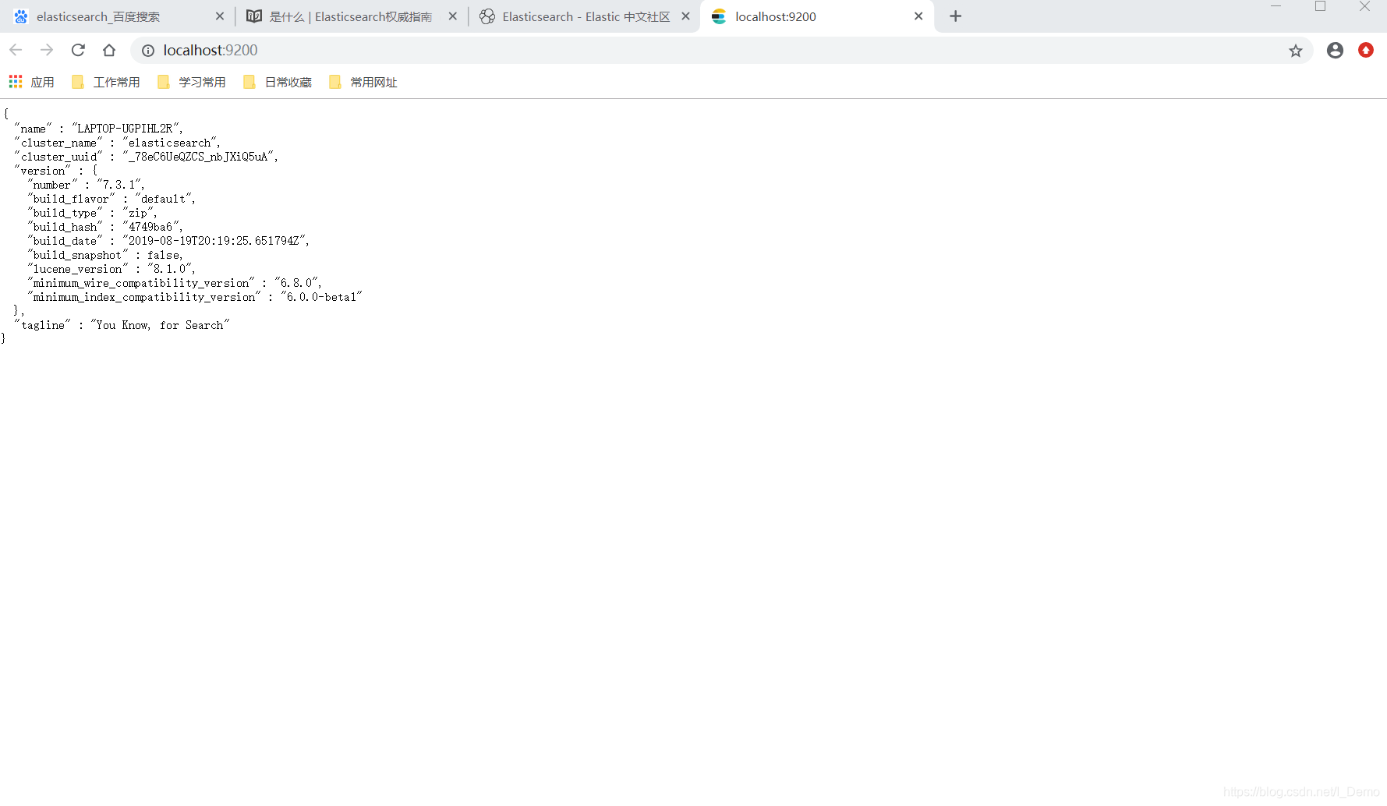Click the name value "LAPTOP-UGPIHL2R"
Viewport: 1387px width, 806px height.
[x=126, y=129]
